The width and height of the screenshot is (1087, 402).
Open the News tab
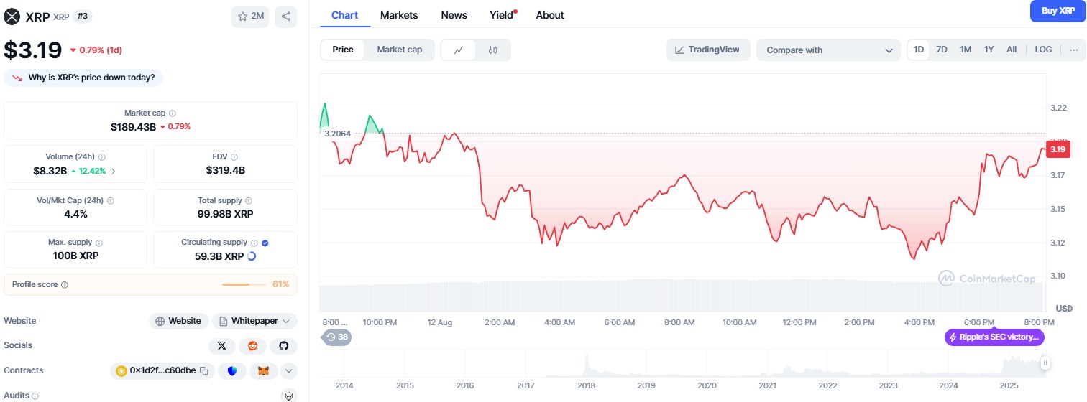click(x=454, y=15)
